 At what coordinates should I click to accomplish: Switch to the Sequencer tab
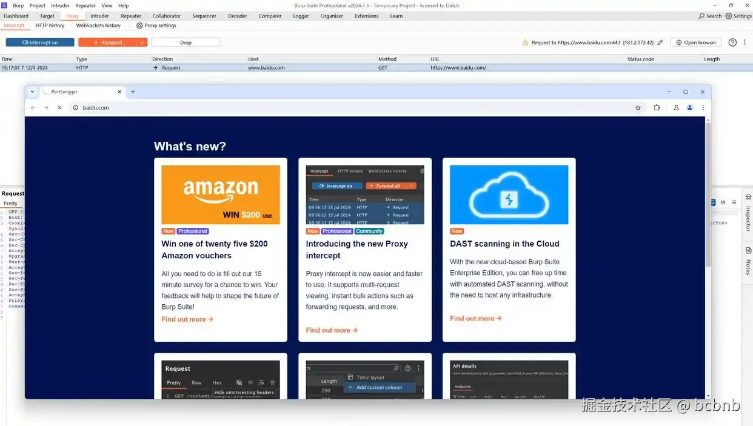(x=204, y=16)
